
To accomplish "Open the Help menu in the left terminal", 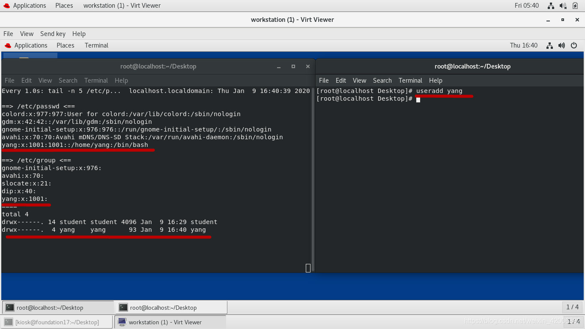I will click(x=121, y=81).
